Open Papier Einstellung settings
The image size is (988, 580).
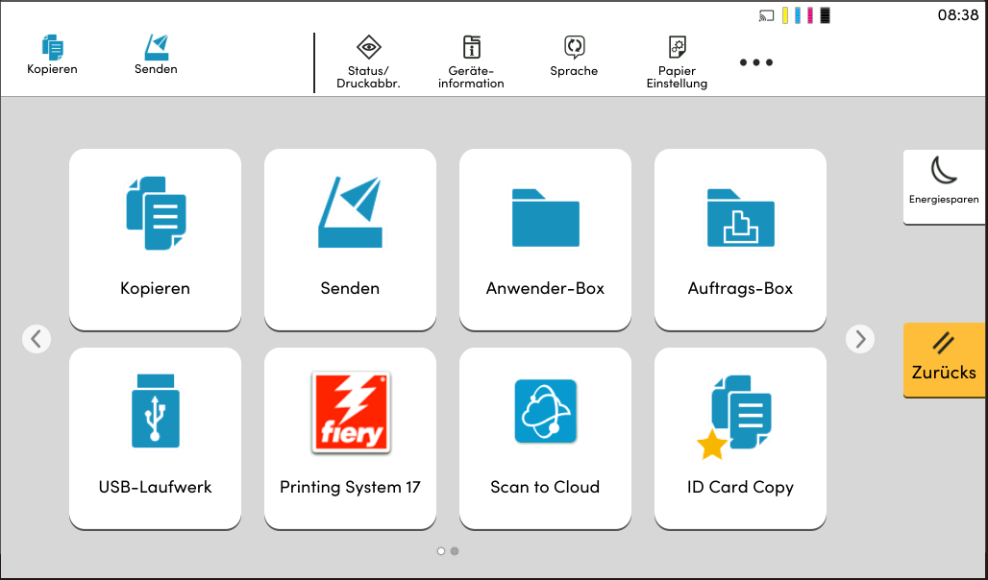[x=677, y=61]
